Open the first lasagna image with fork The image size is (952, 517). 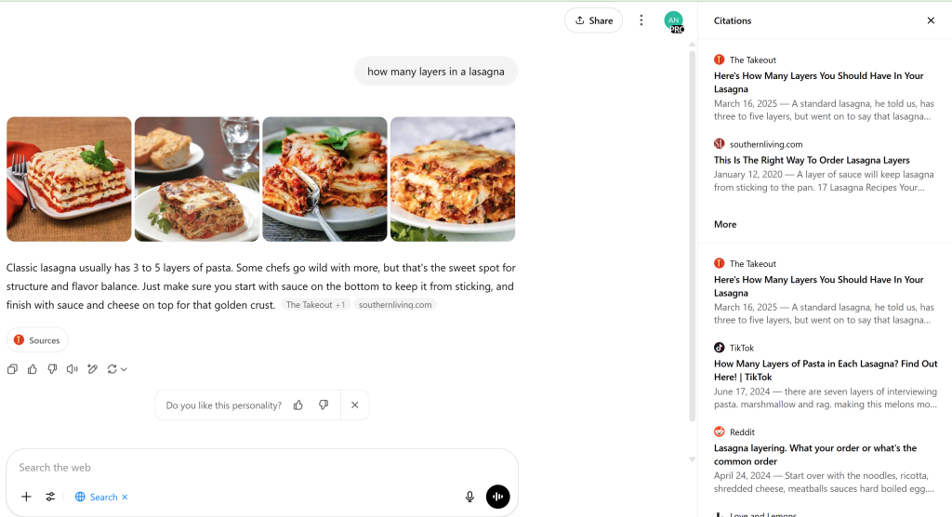click(x=69, y=179)
